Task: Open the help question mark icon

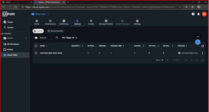Action: (193, 14)
